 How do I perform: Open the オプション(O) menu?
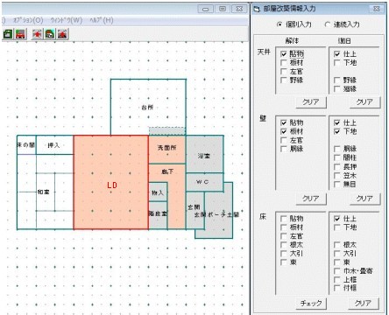click(28, 20)
